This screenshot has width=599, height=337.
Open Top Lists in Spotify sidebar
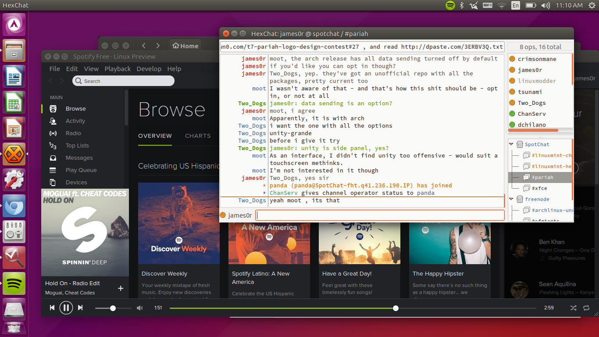tap(77, 146)
